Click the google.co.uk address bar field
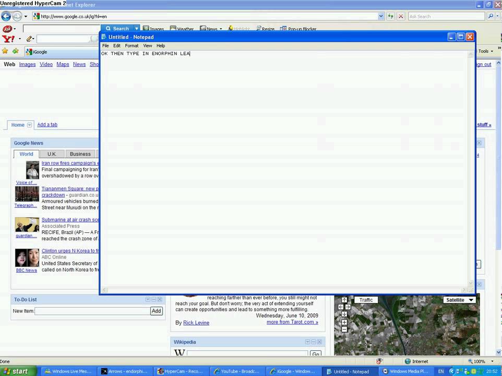Screen dimensions: 502x376 (205, 16)
